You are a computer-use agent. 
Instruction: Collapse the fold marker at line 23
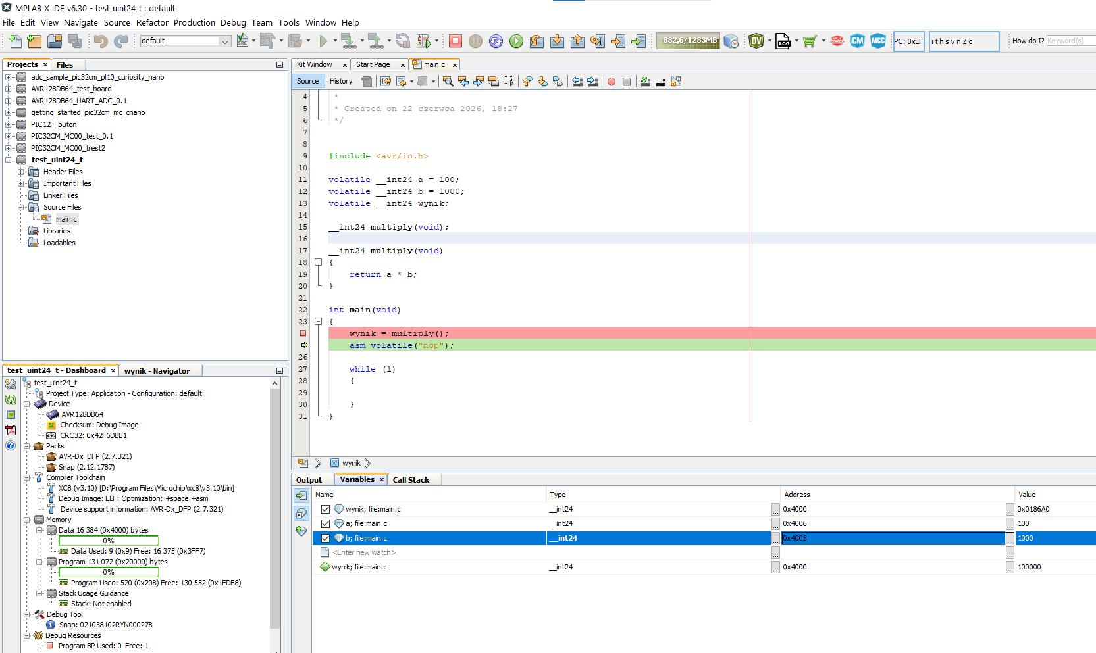318,322
